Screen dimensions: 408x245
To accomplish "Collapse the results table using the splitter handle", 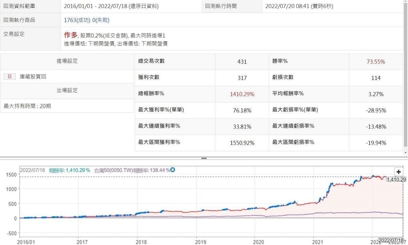I will tap(204, 158).
